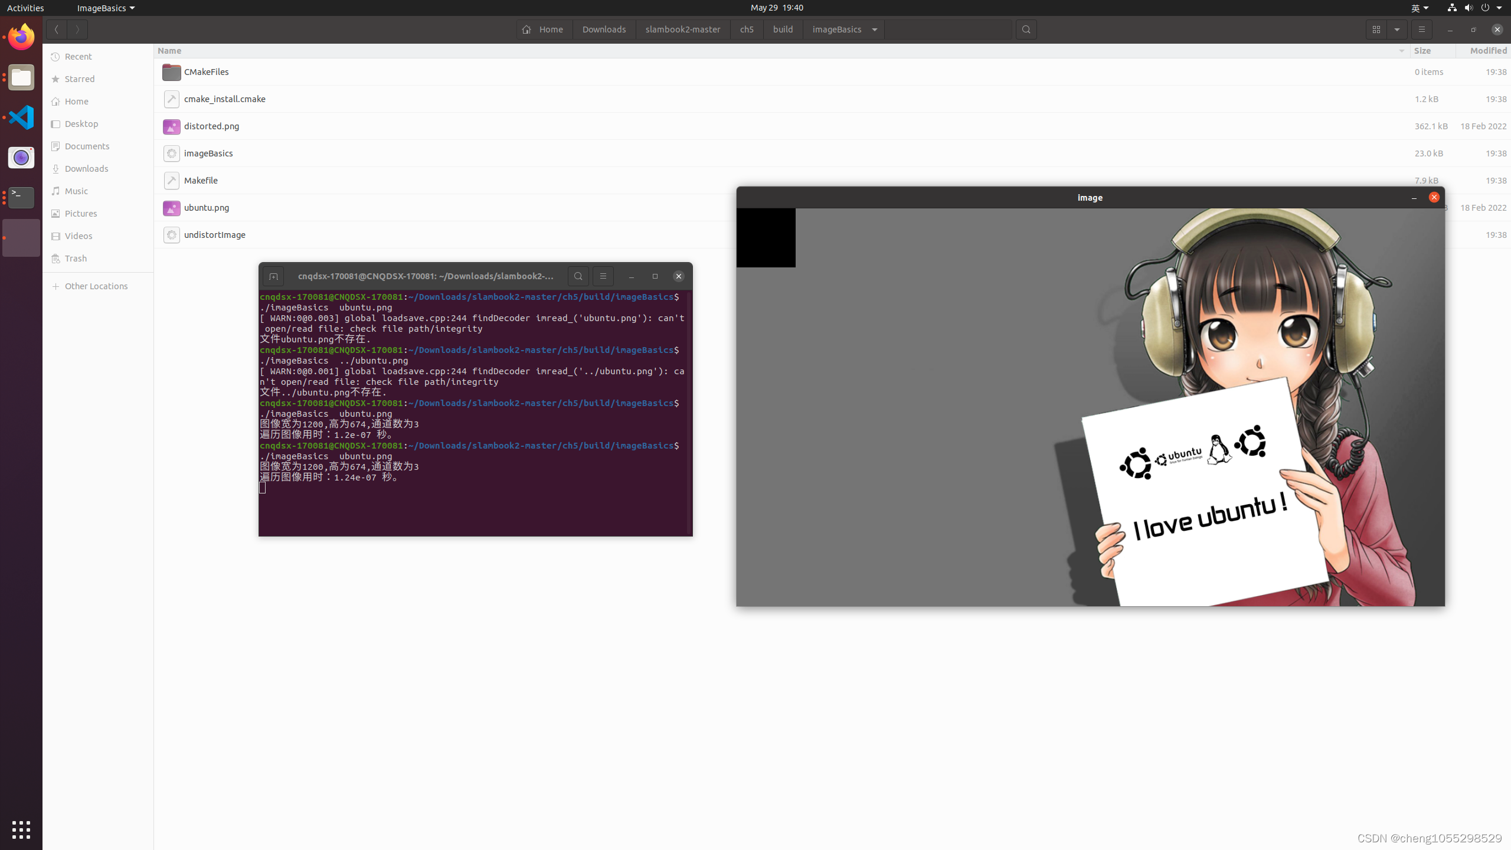Open a new terminal tab
Screen dimensions: 1511x850
pyautogui.click(x=273, y=276)
